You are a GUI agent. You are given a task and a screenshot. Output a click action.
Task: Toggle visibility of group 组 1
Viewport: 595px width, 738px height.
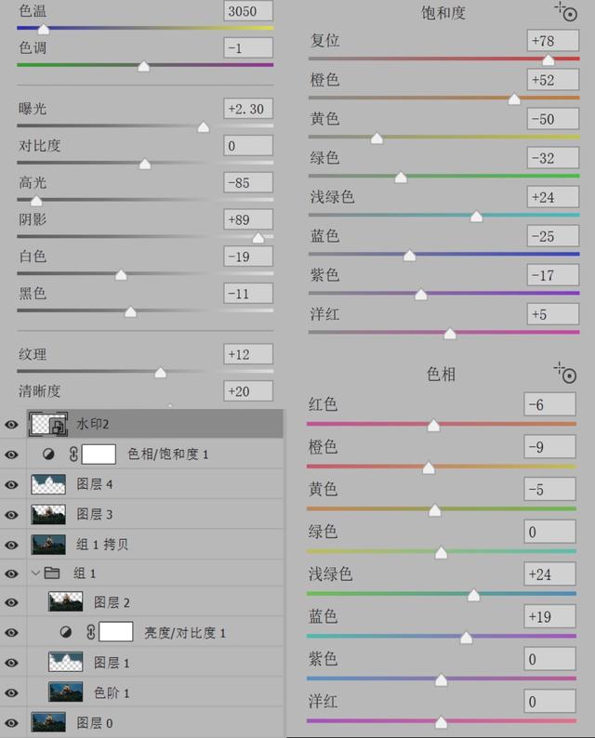tap(11, 573)
